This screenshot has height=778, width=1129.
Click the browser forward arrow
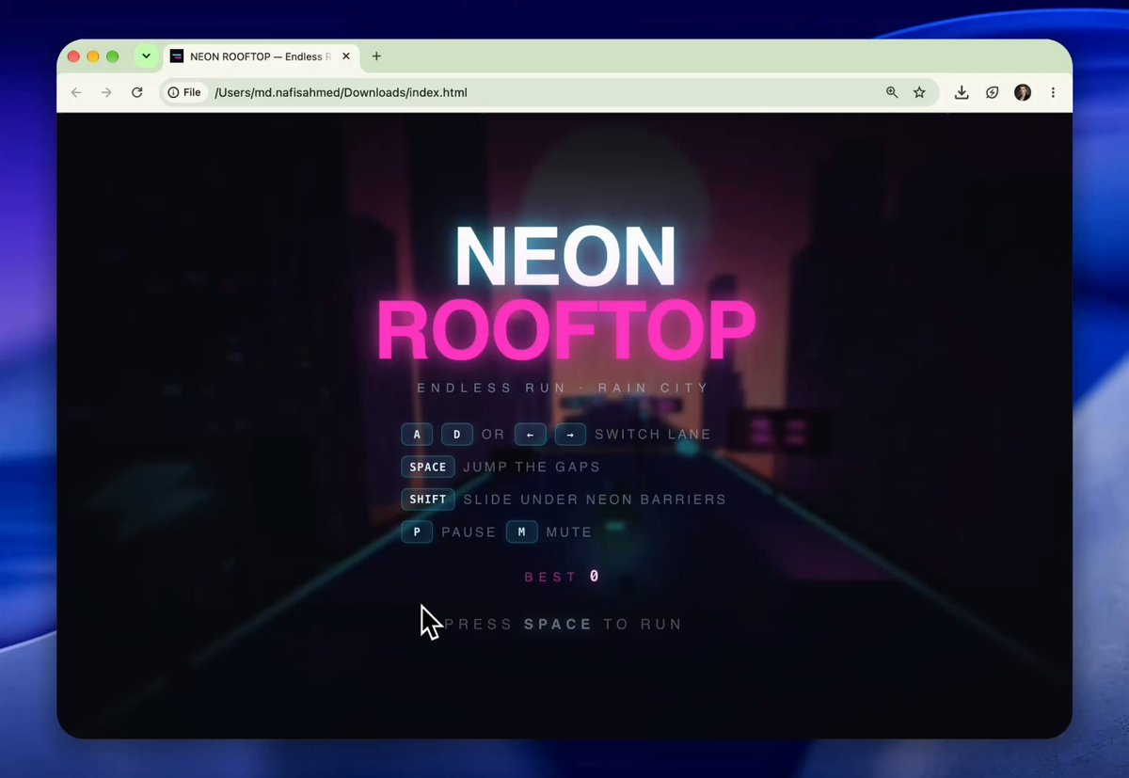106,92
